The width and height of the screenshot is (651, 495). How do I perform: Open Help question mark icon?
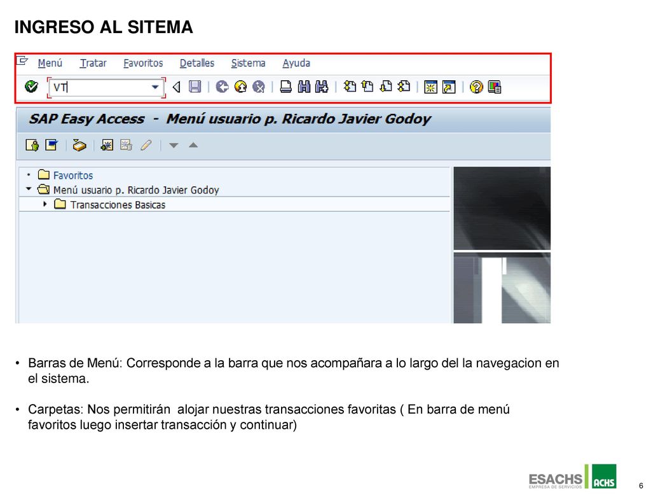coord(476,87)
